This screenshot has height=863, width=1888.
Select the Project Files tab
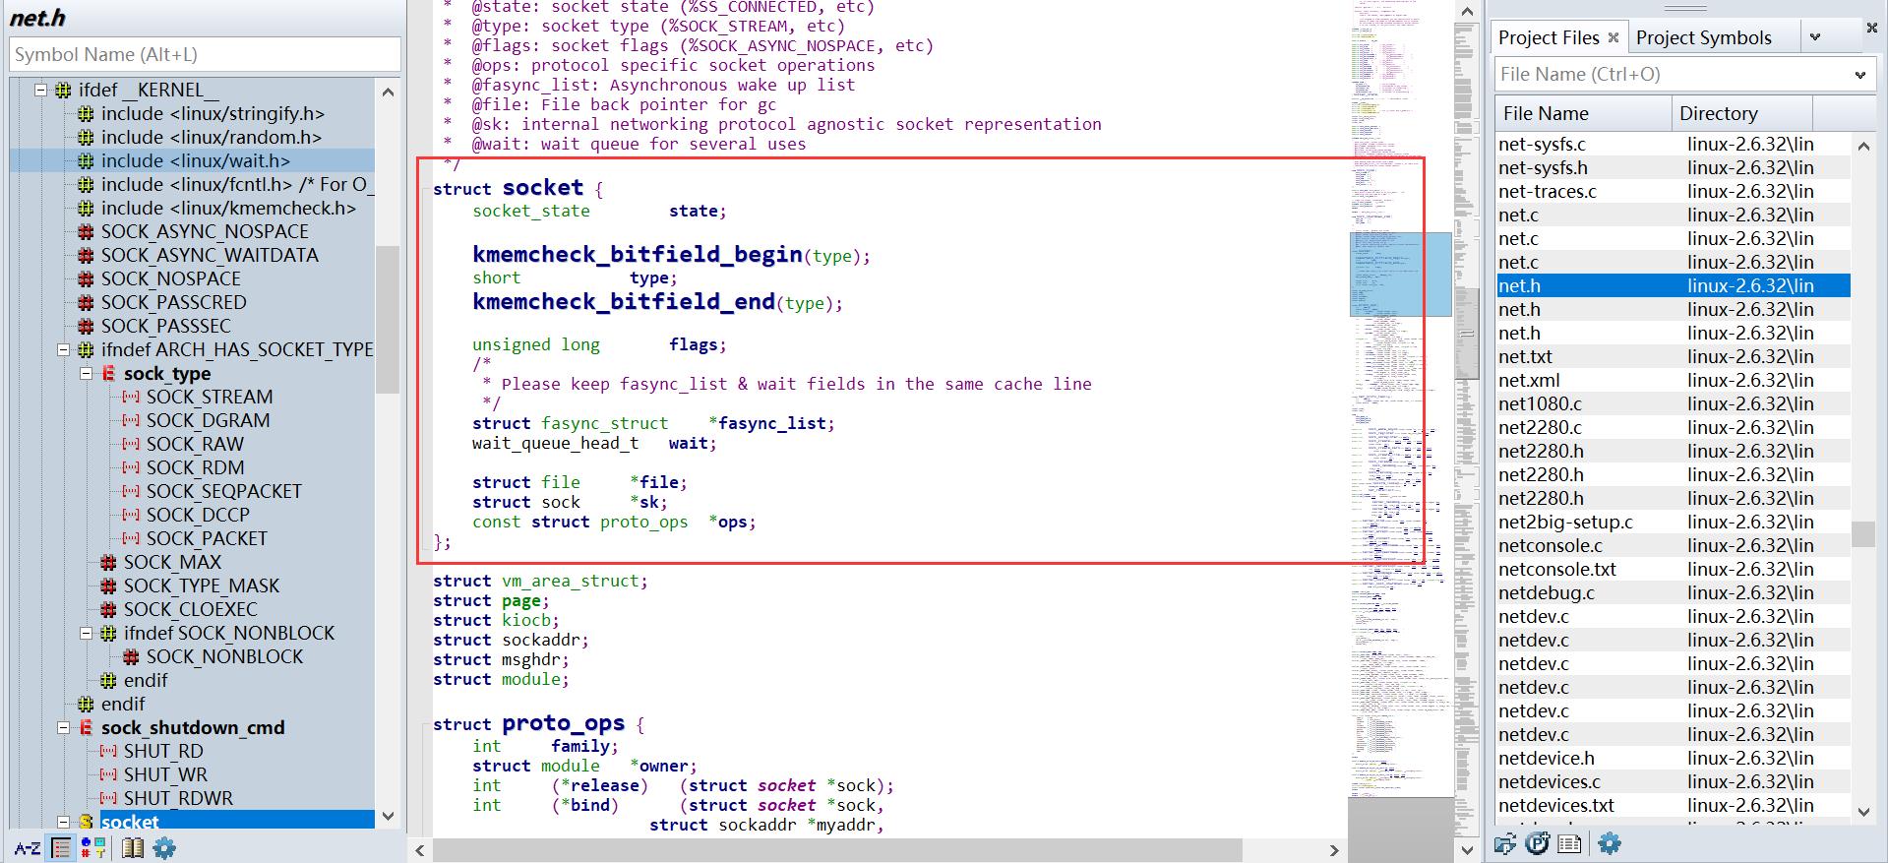1549,37
